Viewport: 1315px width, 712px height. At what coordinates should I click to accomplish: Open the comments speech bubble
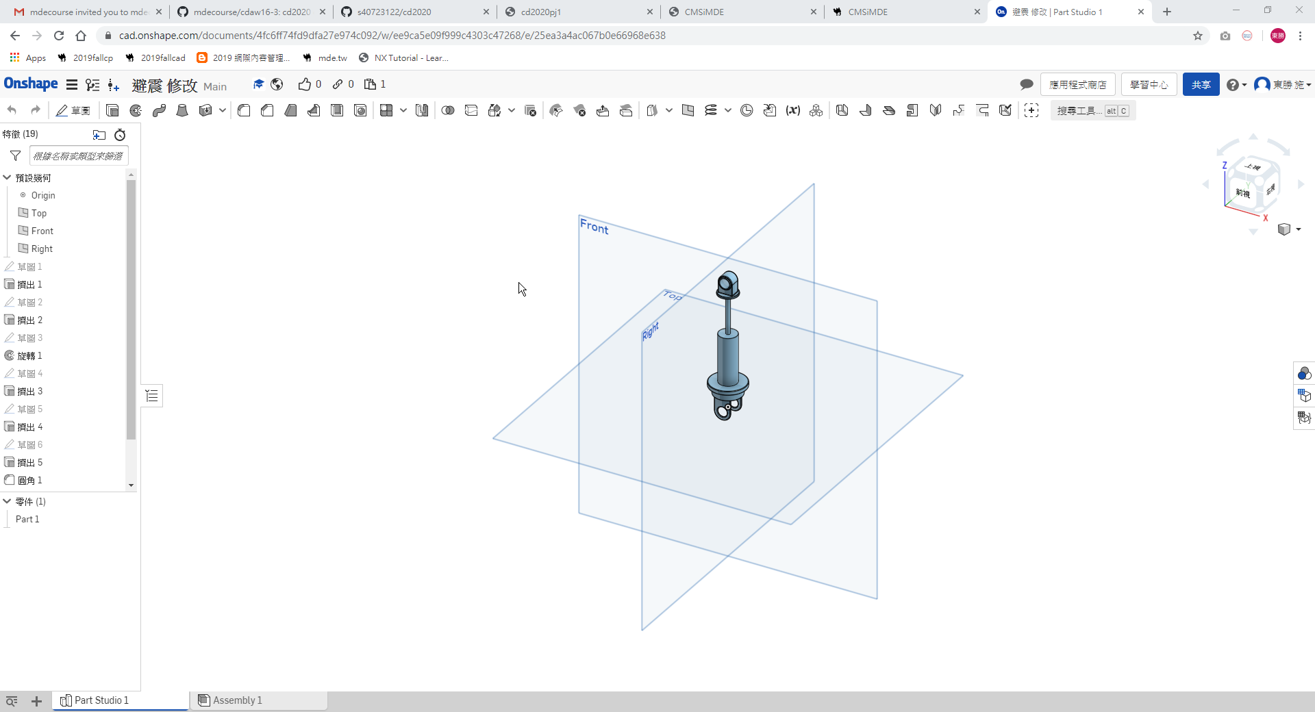click(1026, 84)
